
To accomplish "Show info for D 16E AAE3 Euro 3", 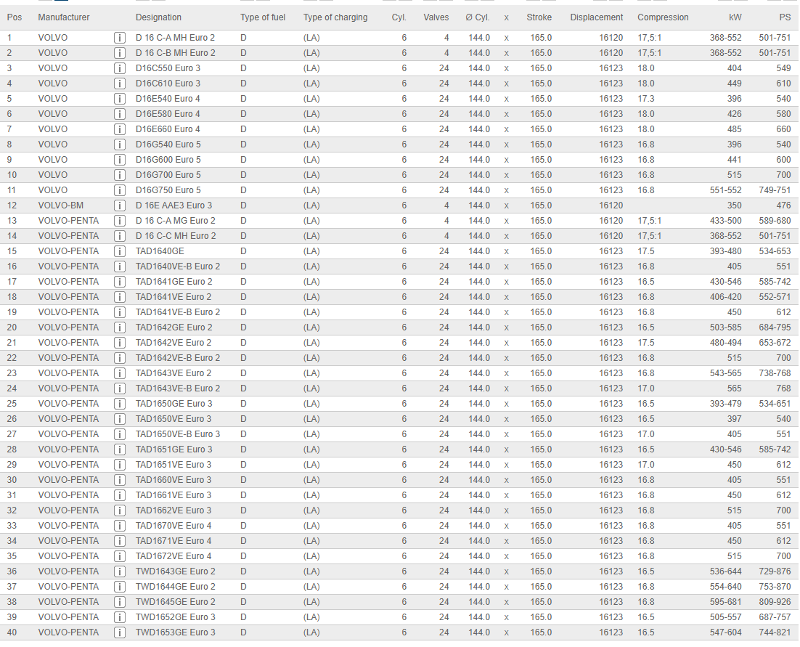I will click(x=120, y=206).
